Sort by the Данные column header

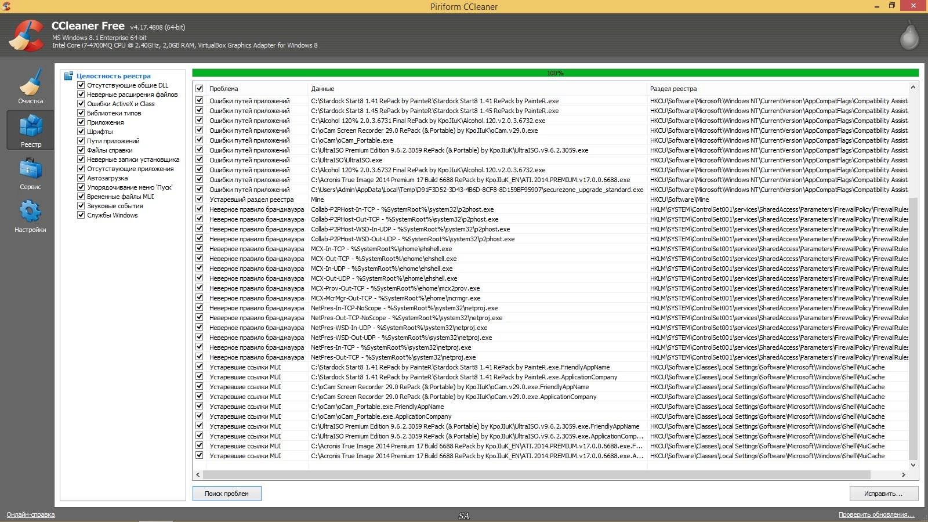pyautogui.click(x=477, y=89)
